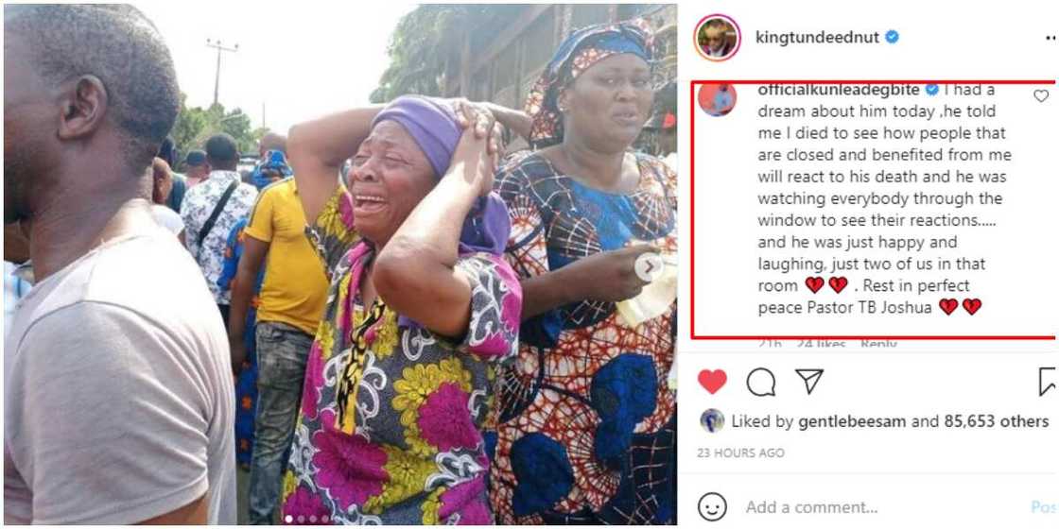Click the 23 HOURS AGO timestamp
Viewport: 1059px width, 529px height.
pos(740,453)
